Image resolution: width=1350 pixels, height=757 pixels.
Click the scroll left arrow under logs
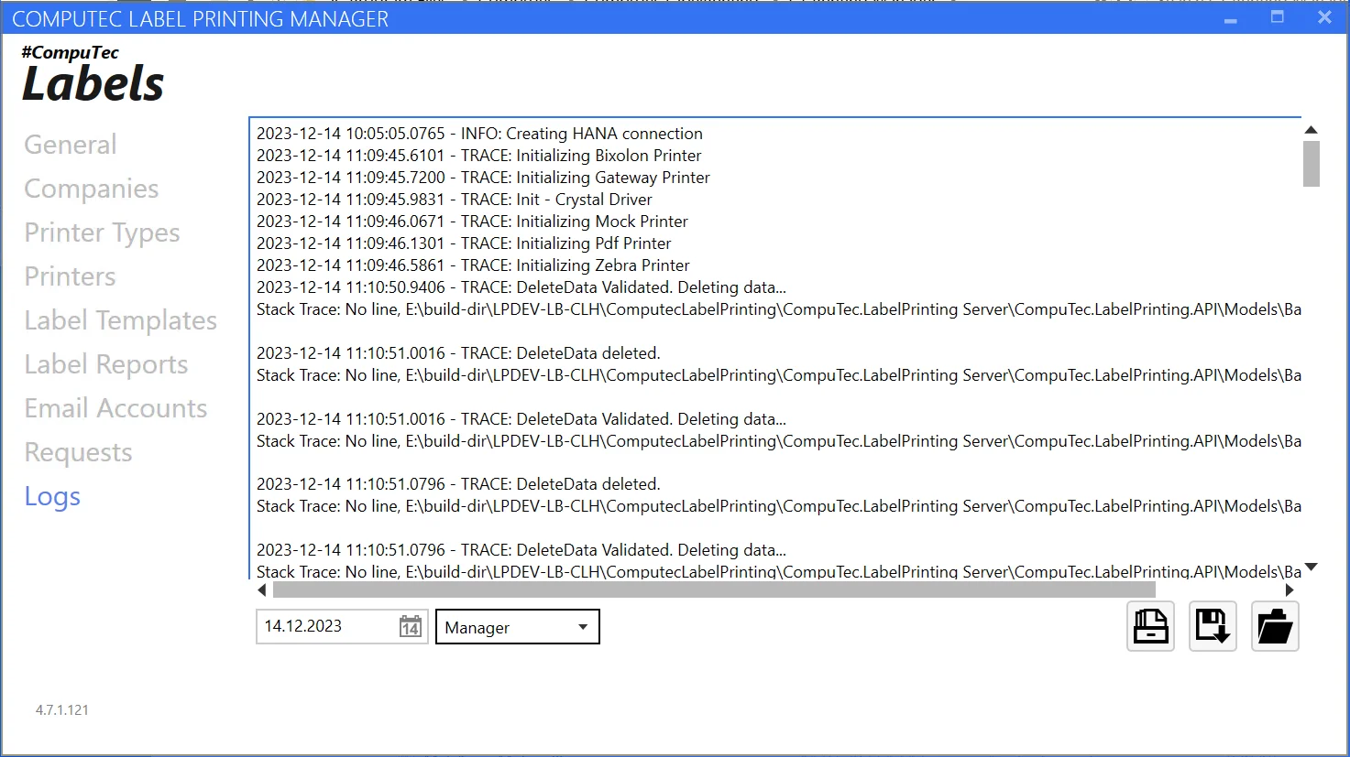pos(262,590)
